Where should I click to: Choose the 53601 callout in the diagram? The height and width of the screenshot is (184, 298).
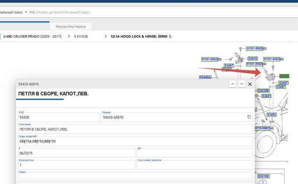[x=266, y=96]
